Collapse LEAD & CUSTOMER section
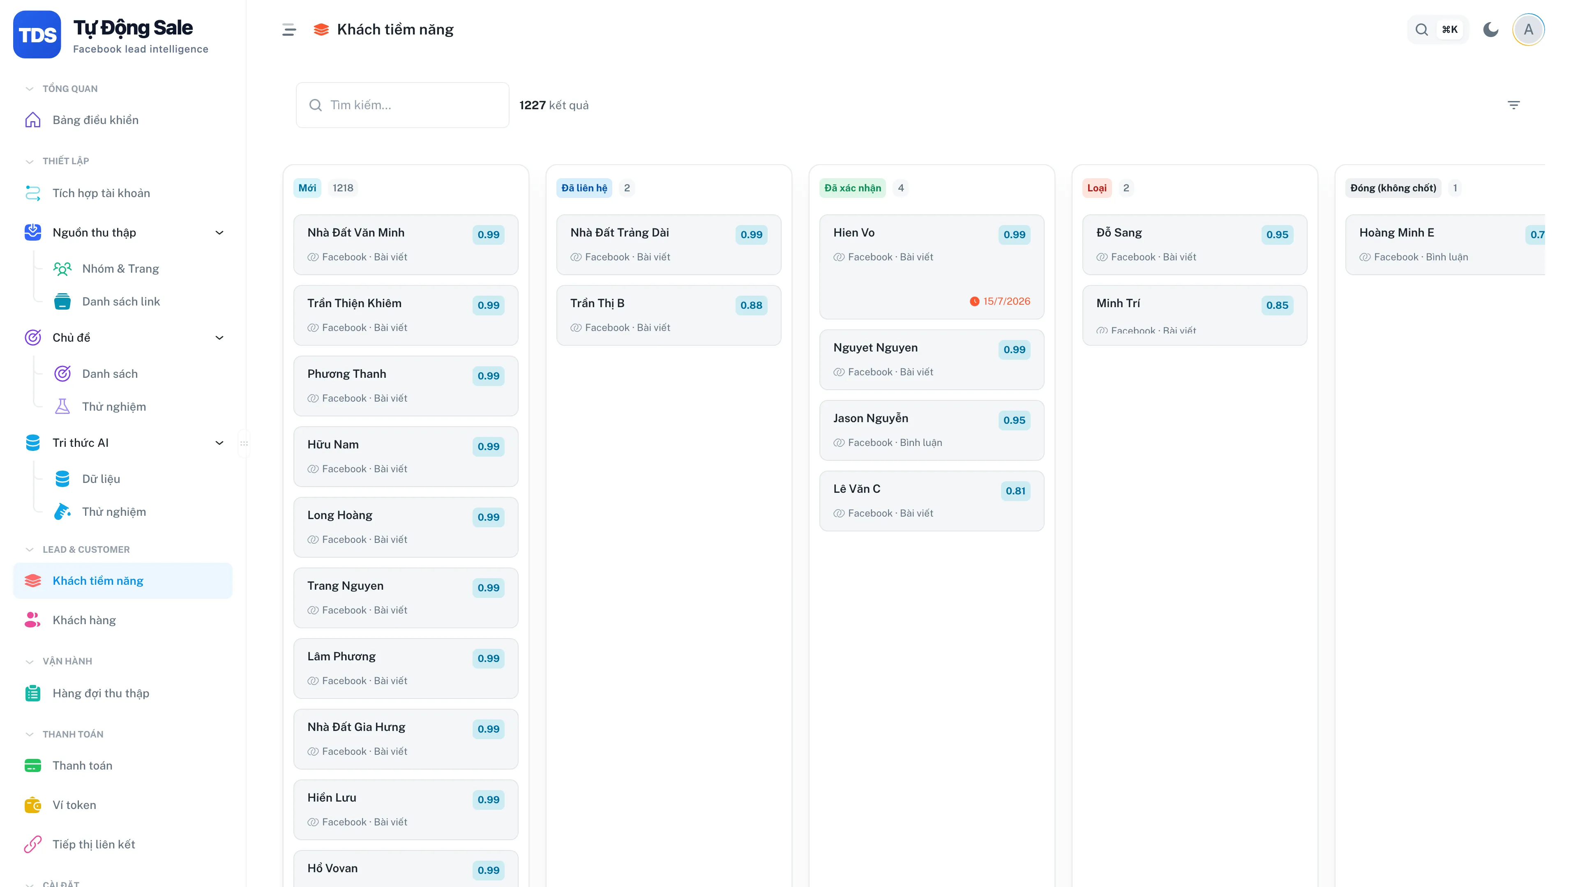 [77, 550]
